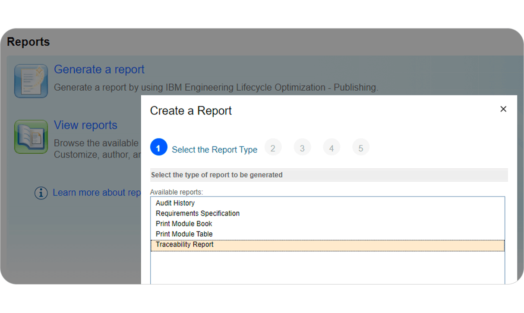
Task: Click the Reports page heading
Action: (28, 41)
